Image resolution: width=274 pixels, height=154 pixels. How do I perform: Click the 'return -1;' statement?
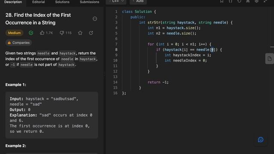tap(158, 82)
